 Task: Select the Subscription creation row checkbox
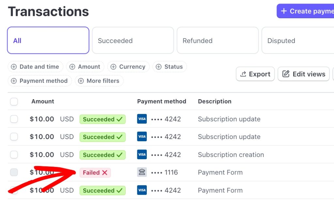tap(14, 155)
